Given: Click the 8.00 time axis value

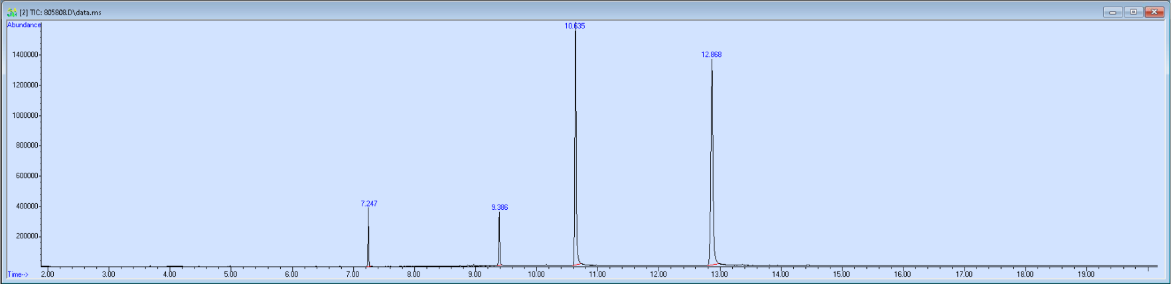Looking at the screenshot, I should point(414,274).
